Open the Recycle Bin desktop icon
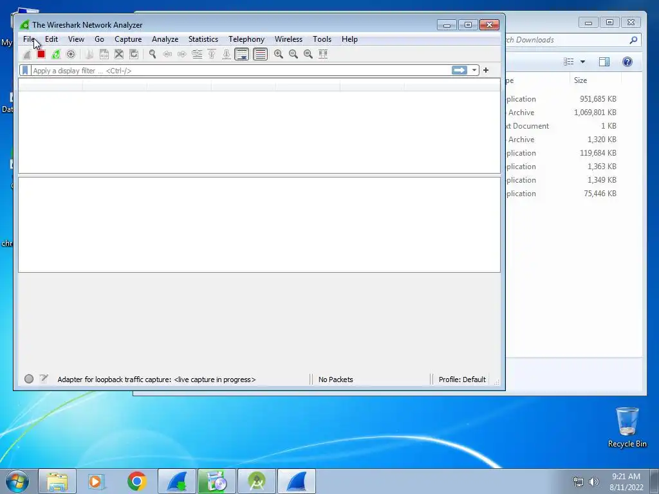This screenshot has width=659, height=494. (627, 427)
